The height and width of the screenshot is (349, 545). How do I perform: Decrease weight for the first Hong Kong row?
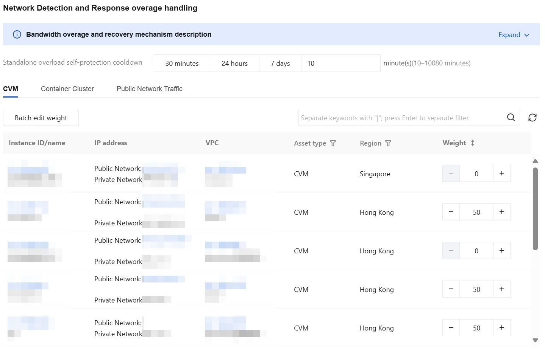[451, 212]
